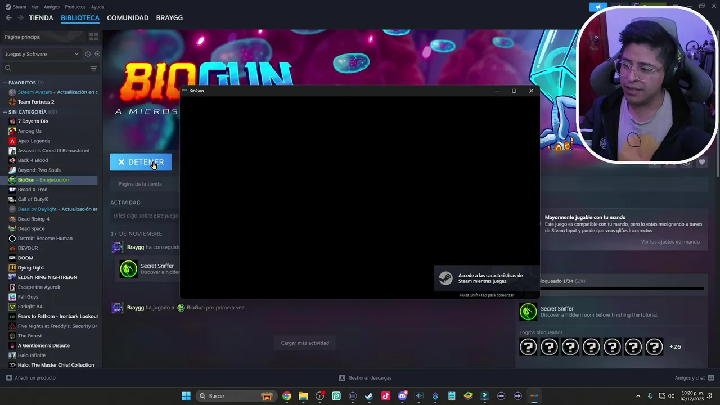
Task: Click the downloads icon beside Gestionar descargas
Action: click(x=342, y=378)
